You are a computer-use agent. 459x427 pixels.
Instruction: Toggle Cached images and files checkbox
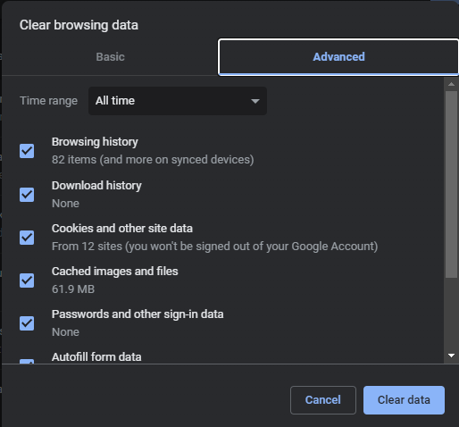[27, 280]
